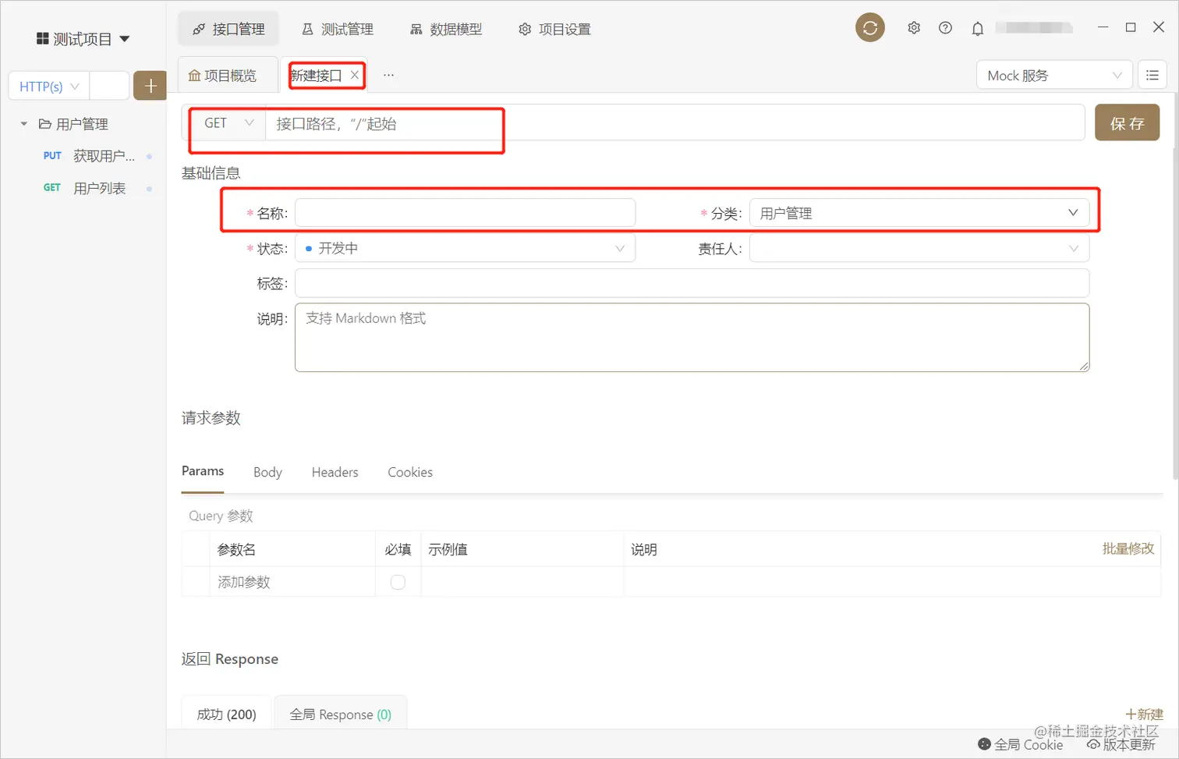Focus the 接口路径 input field

coord(674,123)
